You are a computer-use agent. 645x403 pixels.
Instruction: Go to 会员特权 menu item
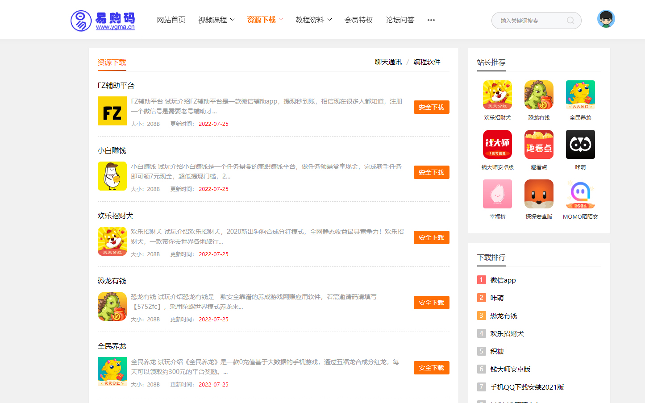[x=358, y=20]
